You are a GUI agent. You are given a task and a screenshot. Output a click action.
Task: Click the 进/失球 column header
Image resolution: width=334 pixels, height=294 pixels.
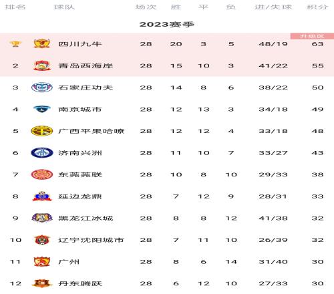(273, 7)
